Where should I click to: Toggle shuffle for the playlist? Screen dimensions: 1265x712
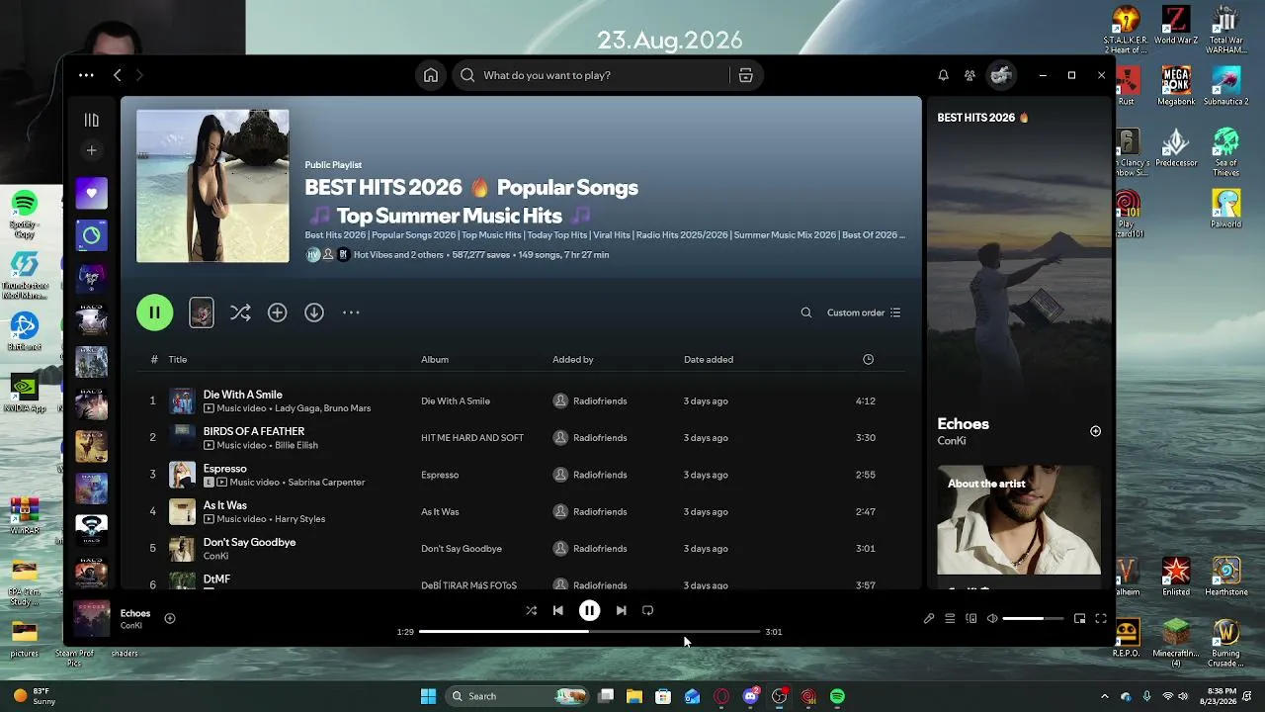tap(240, 312)
